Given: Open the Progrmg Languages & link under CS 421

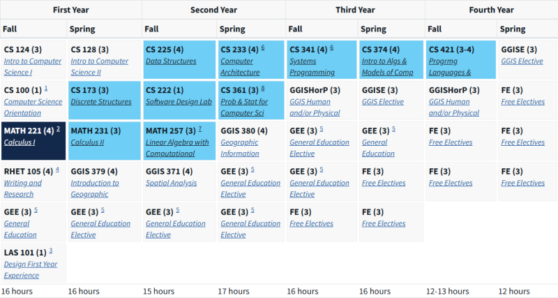Looking at the screenshot, I should 449,66.
